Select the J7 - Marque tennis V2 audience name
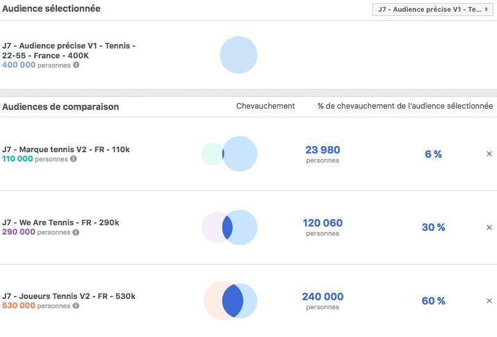 point(66,149)
